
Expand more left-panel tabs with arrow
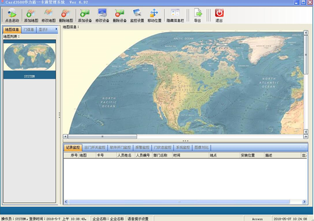(56, 30)
